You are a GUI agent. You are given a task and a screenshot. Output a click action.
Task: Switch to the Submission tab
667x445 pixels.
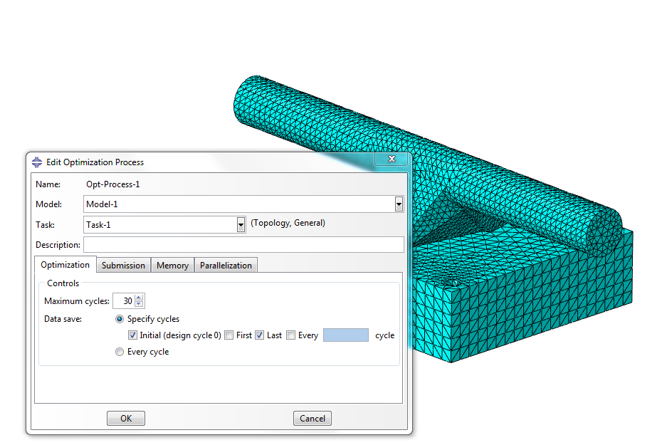point(123,264)
